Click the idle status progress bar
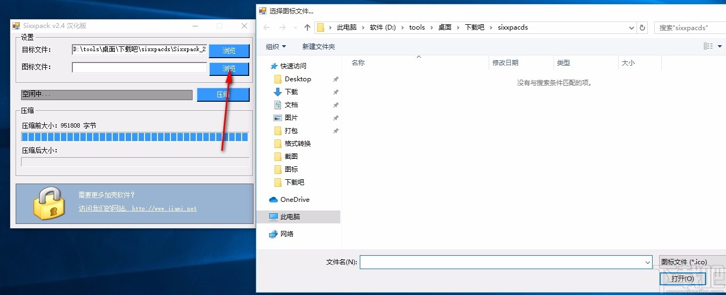 107,94
